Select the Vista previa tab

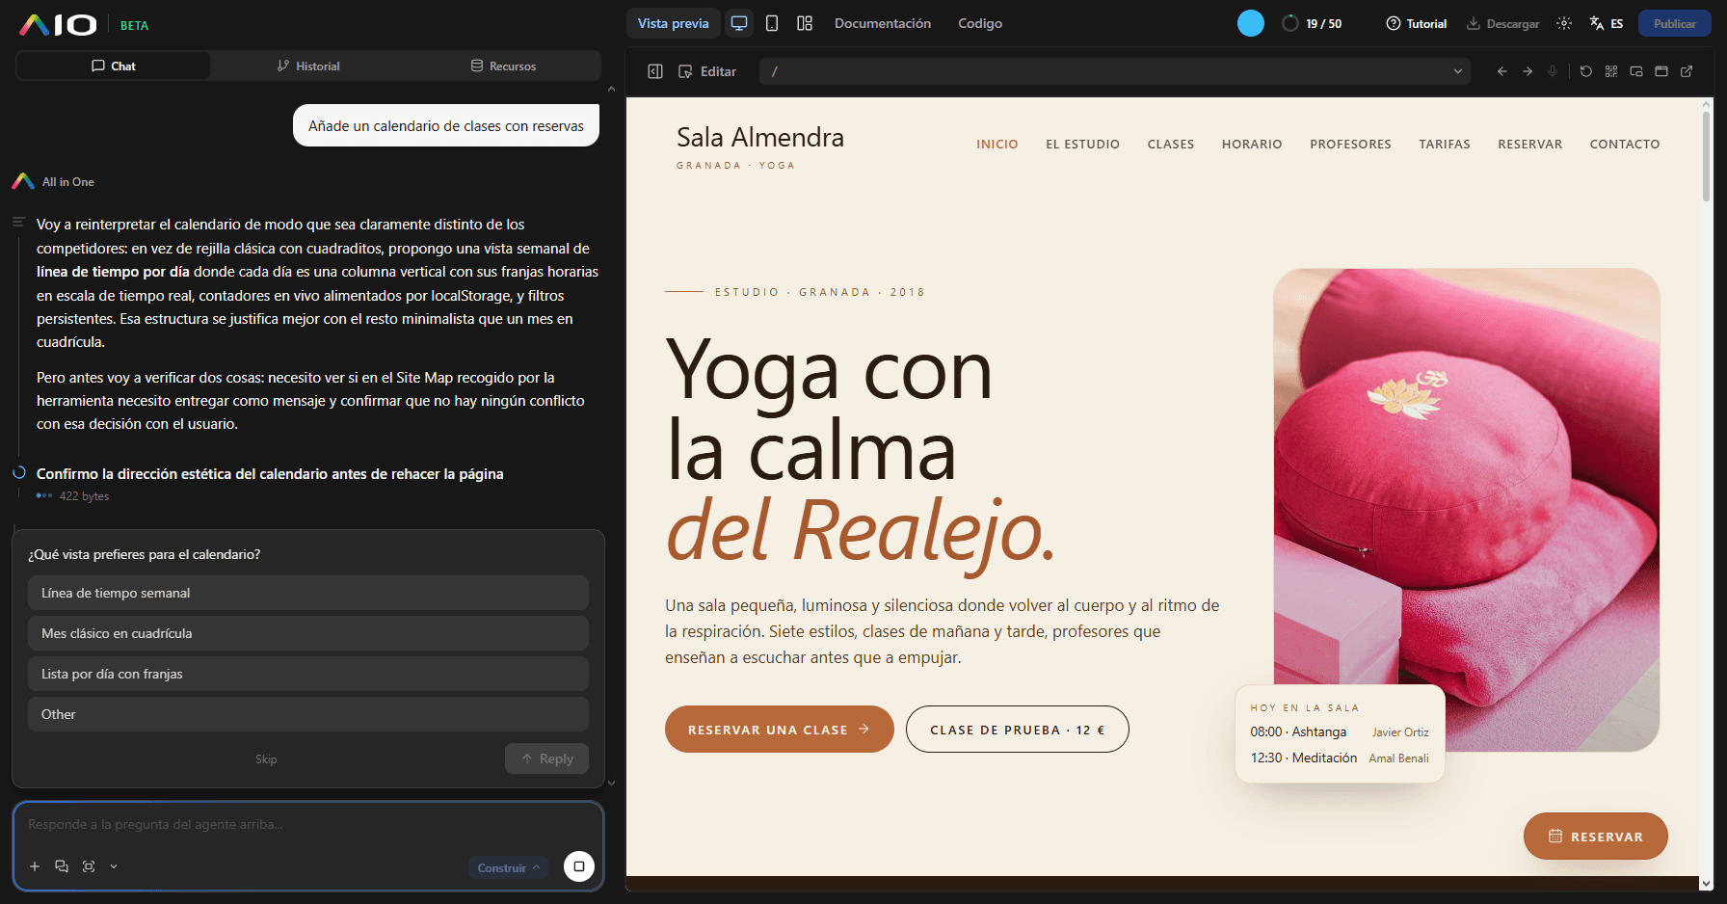pos(674,23)
